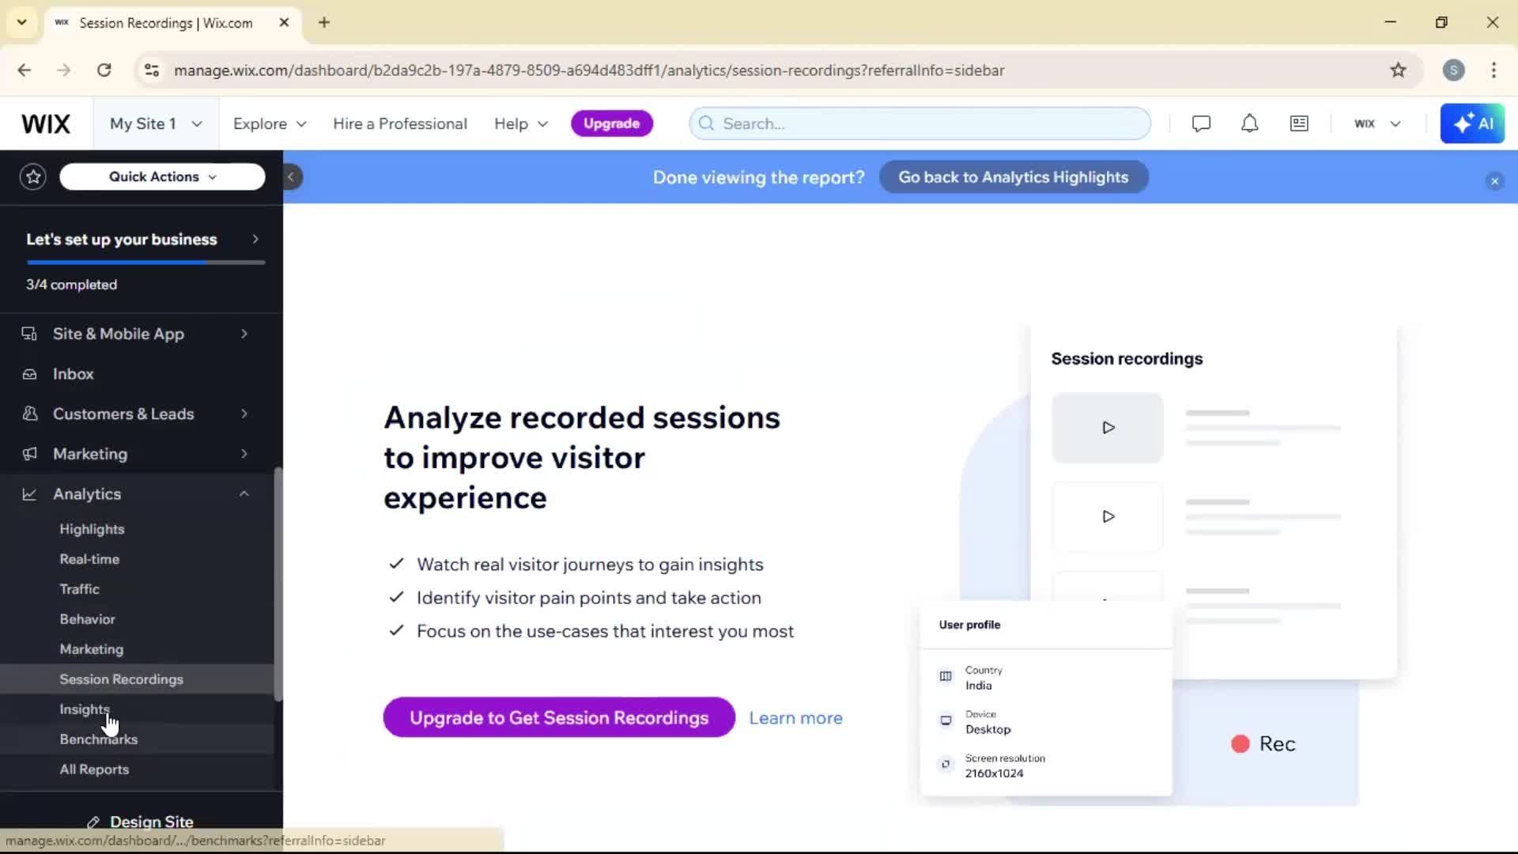Open the Help menu
Image resolution: width=1518 pixels, height=854 pixels.
point(521,123)
